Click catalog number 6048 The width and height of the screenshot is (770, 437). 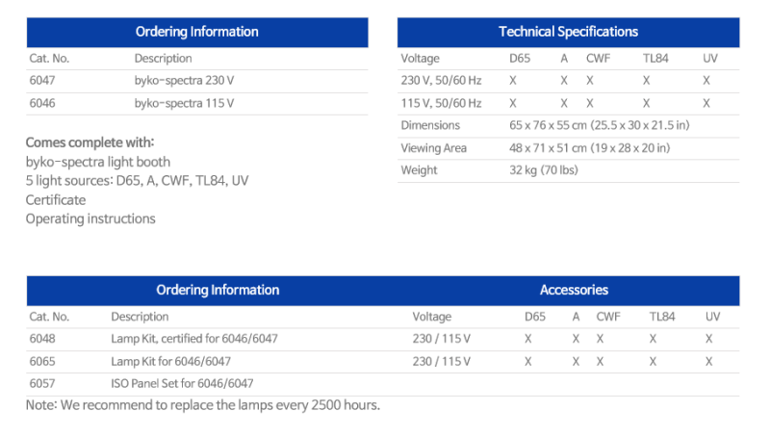[x=43, y=339]
